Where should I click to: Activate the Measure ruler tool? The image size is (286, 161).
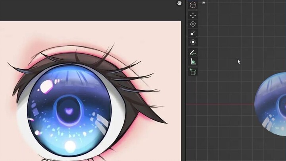coord(193,62)
